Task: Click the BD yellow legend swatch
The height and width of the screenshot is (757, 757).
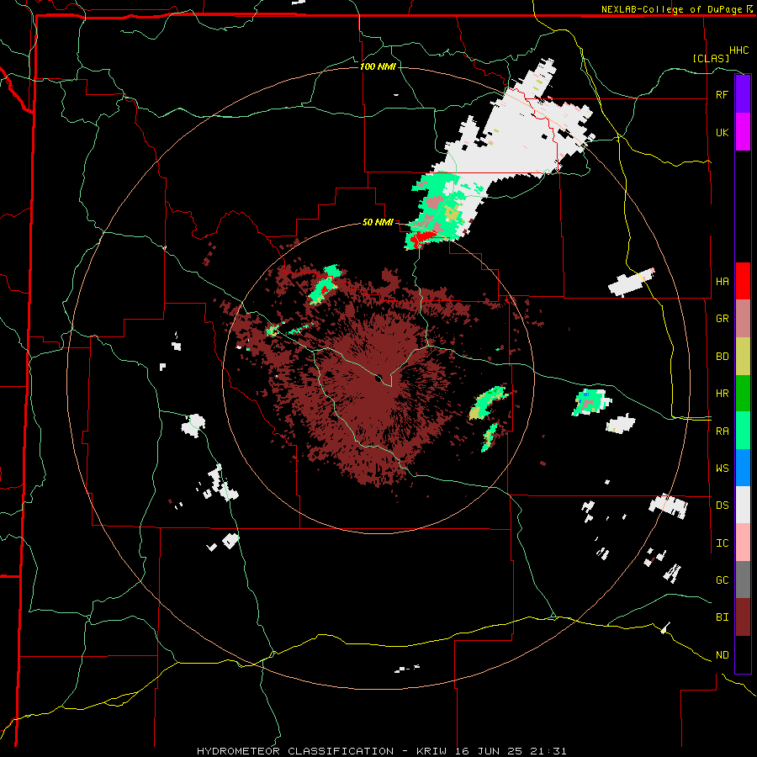Action: (x=743, y=356)
